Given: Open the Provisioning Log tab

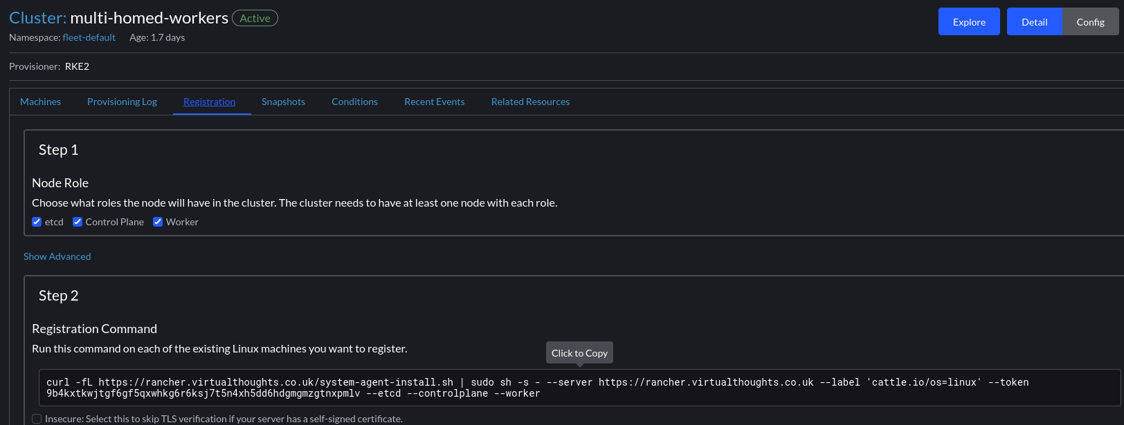Looking at the screenshot, I should click(x=122, y=102).
